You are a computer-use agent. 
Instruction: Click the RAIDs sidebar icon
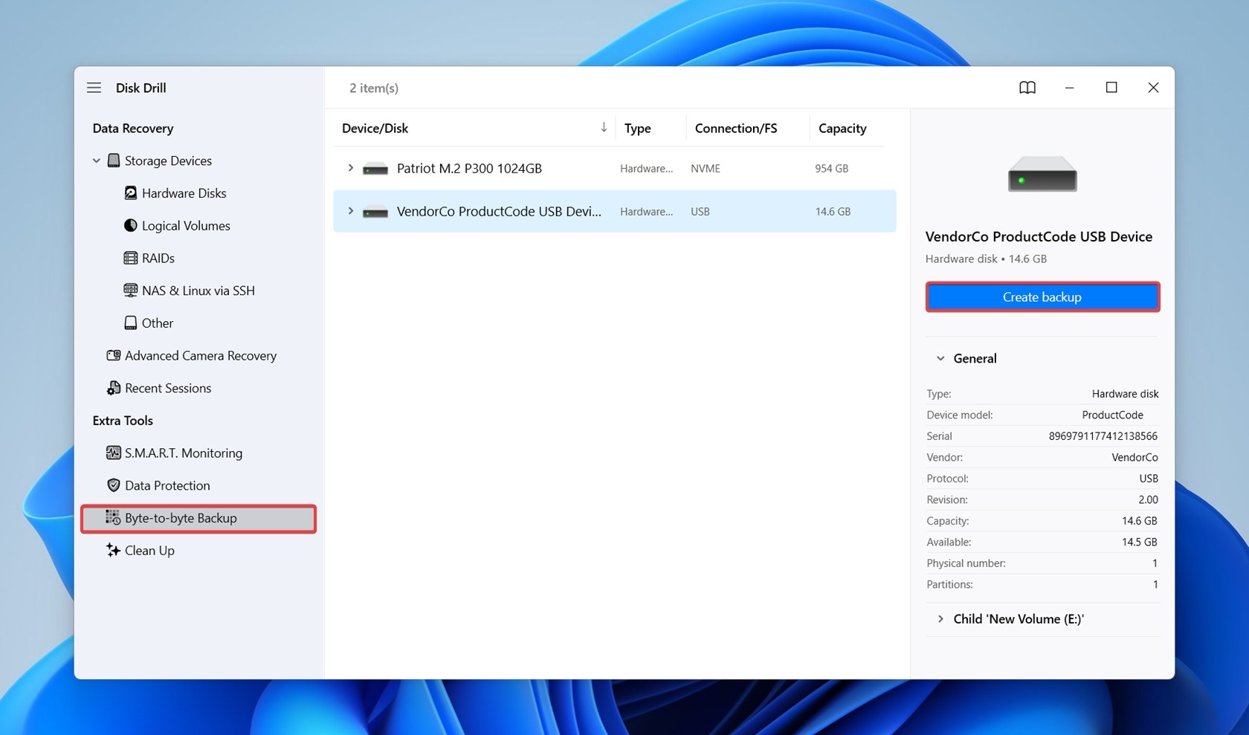tap(131, 258)
